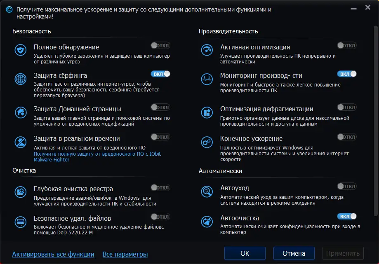Click the secure file deletion icon Безопасное удал. файлов

click(x=20, y=222)
